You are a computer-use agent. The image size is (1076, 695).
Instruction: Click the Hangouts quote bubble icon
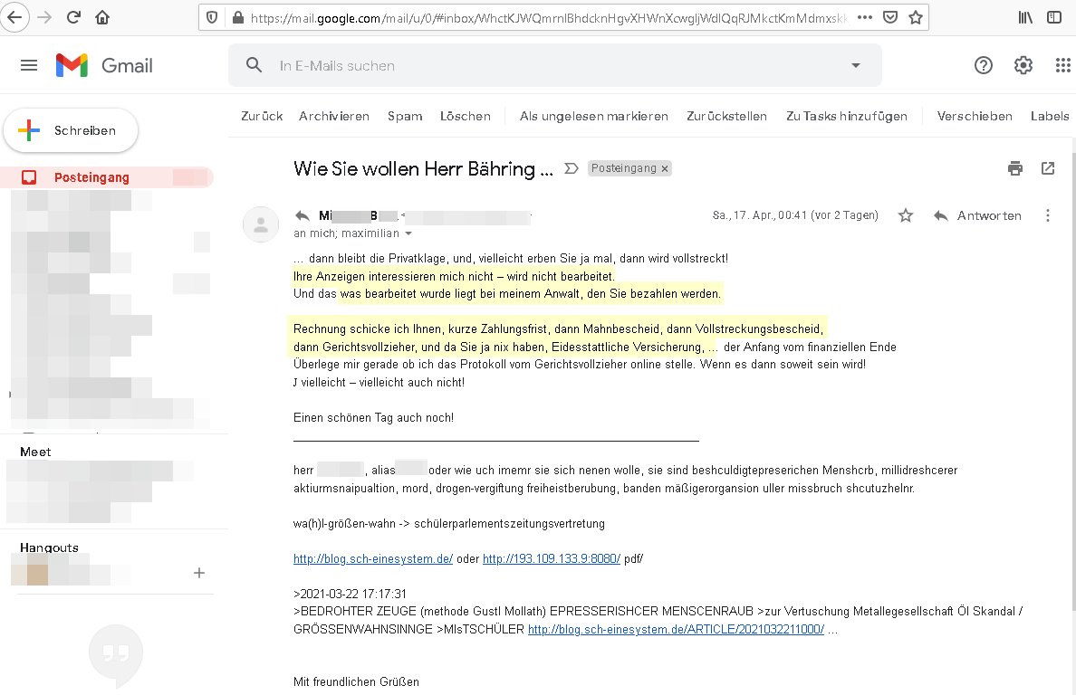click(x=116, y=655)
